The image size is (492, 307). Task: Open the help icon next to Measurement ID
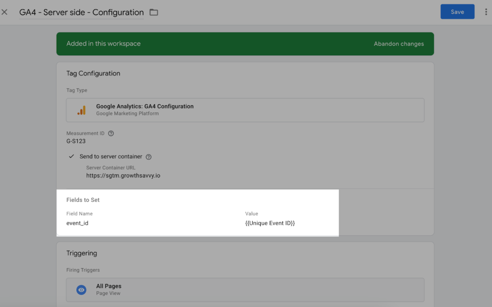point(111,134)
